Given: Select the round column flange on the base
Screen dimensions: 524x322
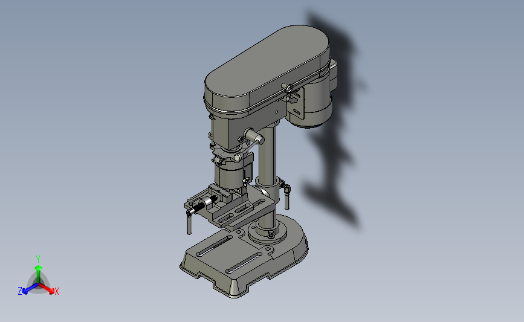Looking at the screenshot, I should coord(267,231).
